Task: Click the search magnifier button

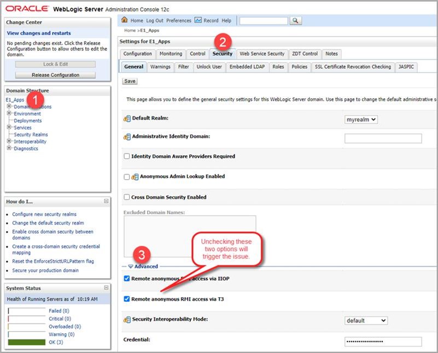Action: click(295, 21)
